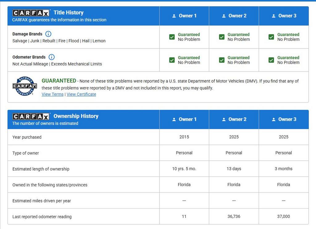Select Owner 3 column header in Ownership History

pyautogui.click(x=284, y=119)
